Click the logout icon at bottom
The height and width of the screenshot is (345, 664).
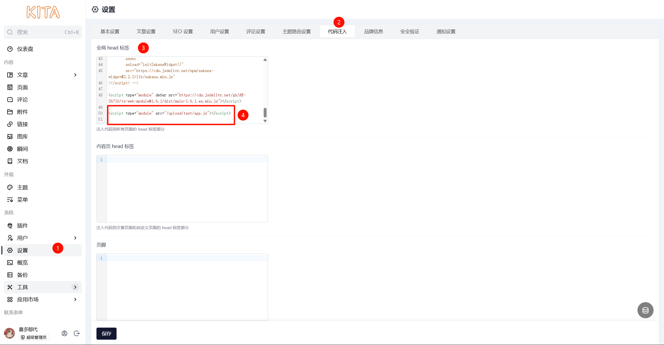pos(77,333)
